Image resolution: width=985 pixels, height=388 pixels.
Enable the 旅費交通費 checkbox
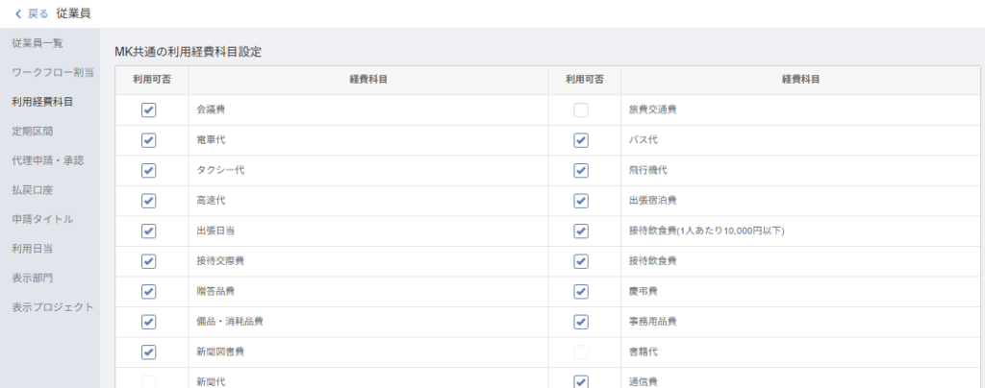pyautogui.click(x=580, y=110)
